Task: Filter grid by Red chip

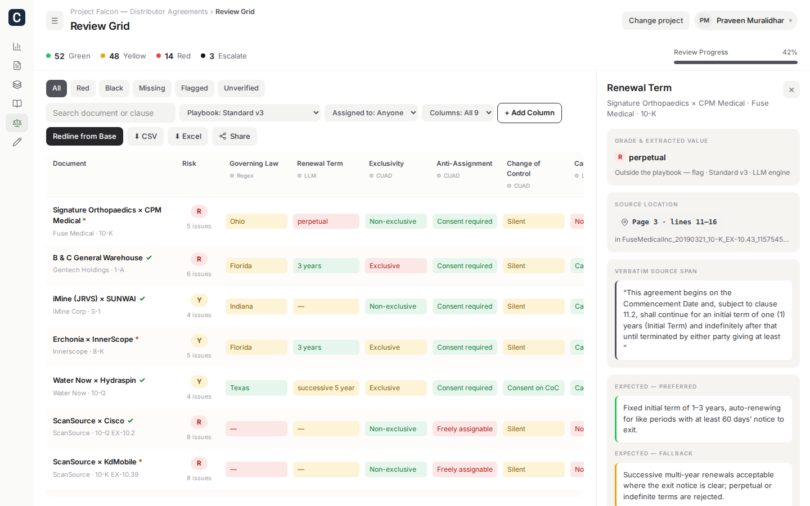Action: click(x=83, y=88)
